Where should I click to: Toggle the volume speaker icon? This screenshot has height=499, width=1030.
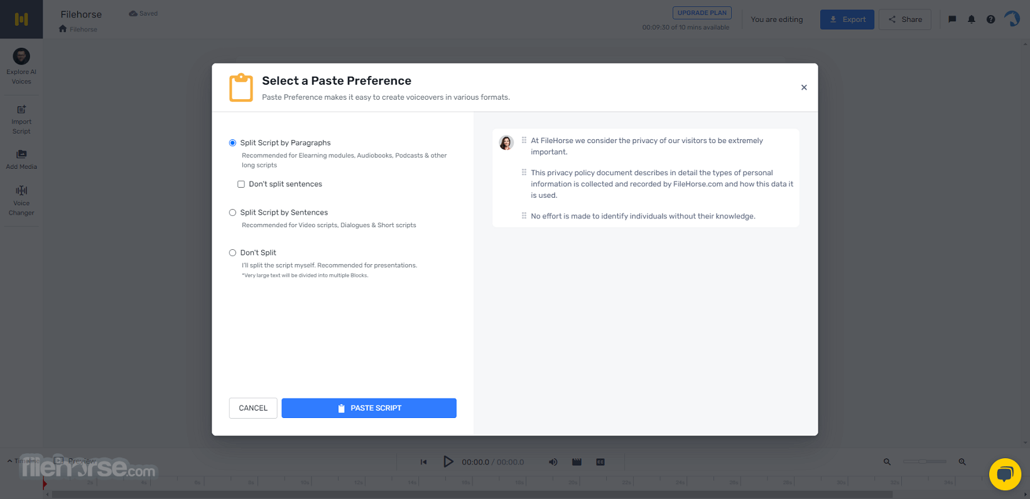pos(553,462)
